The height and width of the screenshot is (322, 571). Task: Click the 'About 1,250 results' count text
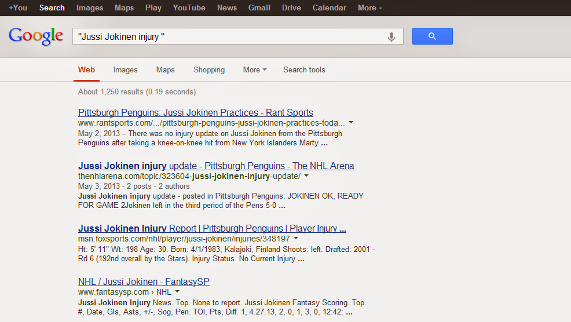point(137,92)
